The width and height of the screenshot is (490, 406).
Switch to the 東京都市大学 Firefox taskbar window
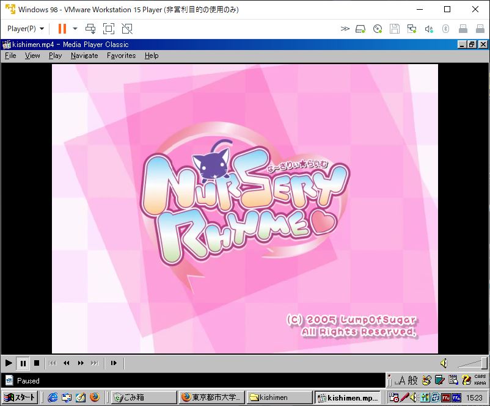(x=211, y=397)
